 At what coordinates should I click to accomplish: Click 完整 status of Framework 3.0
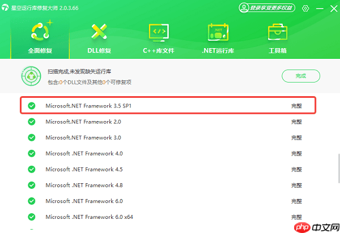296,137
